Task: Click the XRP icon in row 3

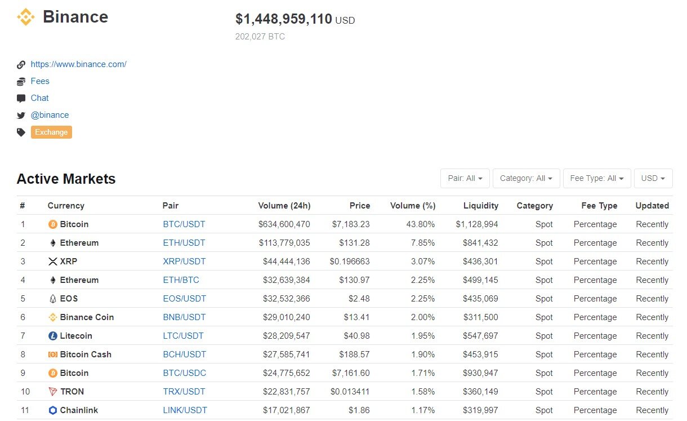Action: pyautogui.click(x=53, y=262)
